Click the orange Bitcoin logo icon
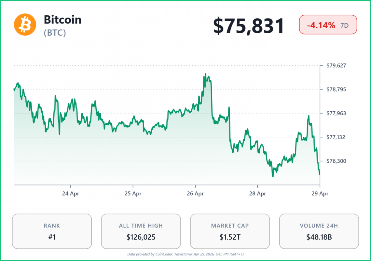371x261 pixels. coord(24,25)
